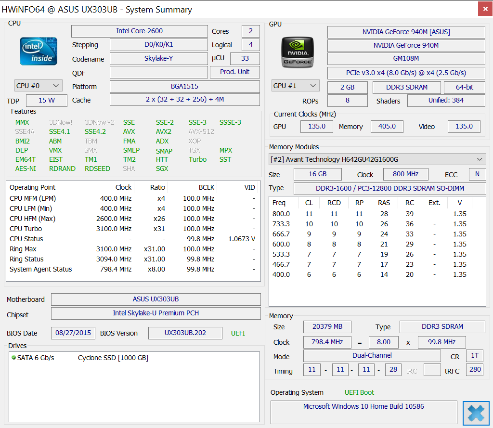This screenshot has height=428, width=493.
Task: Click the RDSEED feature flag
Action: [x=97, y=169]
